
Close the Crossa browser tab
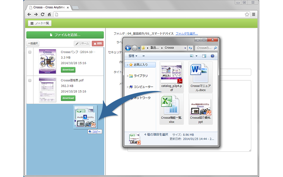pos(68,7)
